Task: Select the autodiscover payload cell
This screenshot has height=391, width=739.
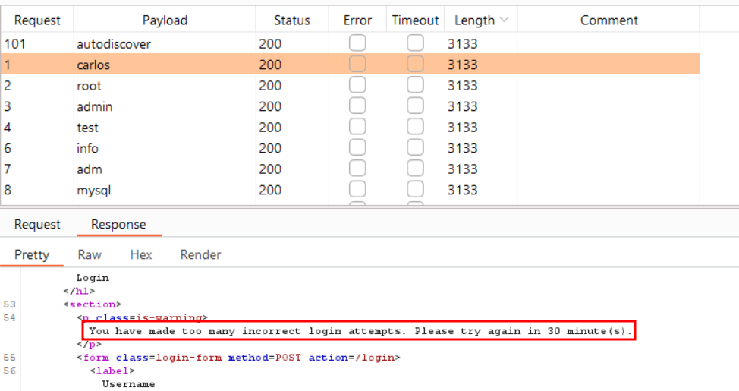Action: (165, 43)
